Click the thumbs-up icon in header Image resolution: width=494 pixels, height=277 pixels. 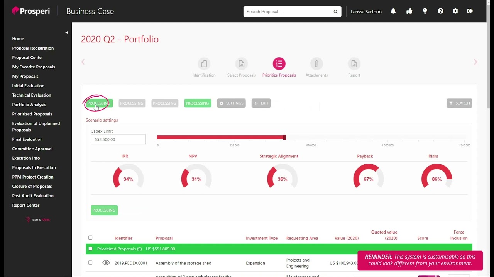[409, 11]
